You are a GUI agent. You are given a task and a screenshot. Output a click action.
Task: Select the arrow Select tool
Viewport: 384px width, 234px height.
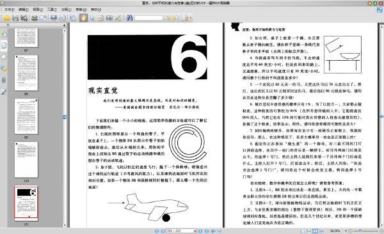92,18
